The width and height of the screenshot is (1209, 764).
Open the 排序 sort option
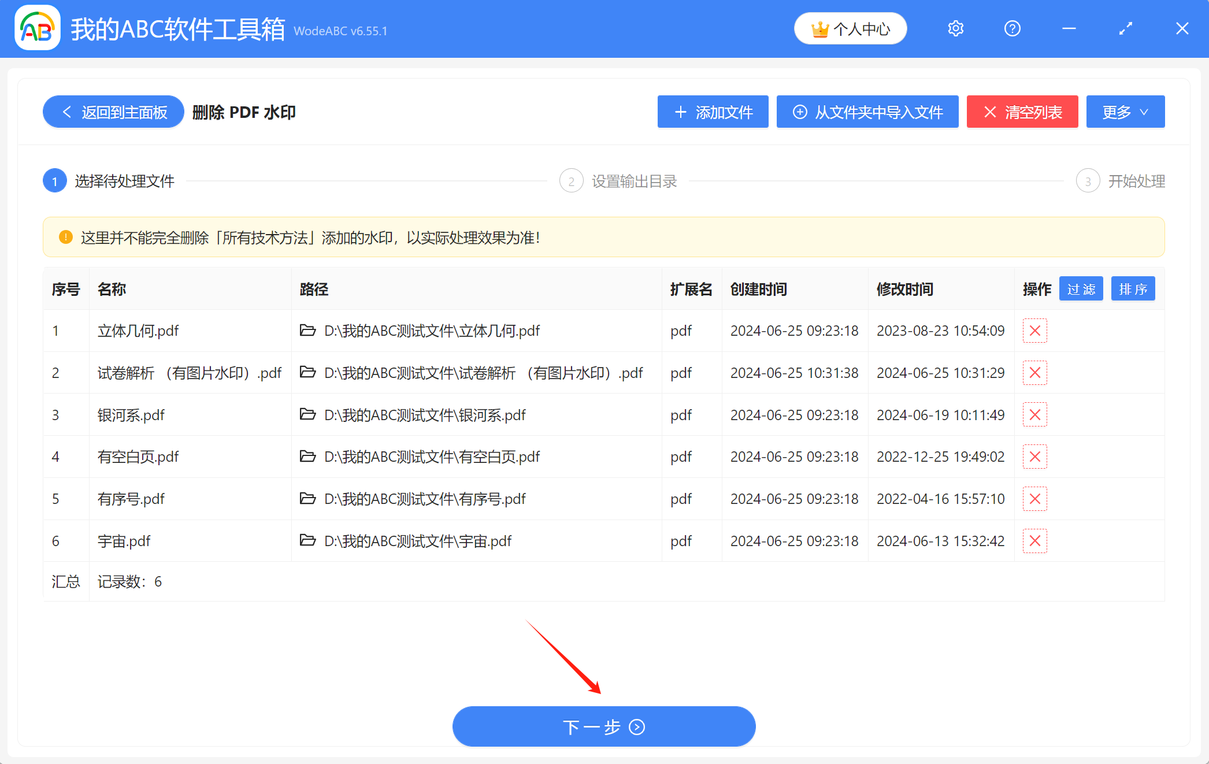pos(1132,289)
